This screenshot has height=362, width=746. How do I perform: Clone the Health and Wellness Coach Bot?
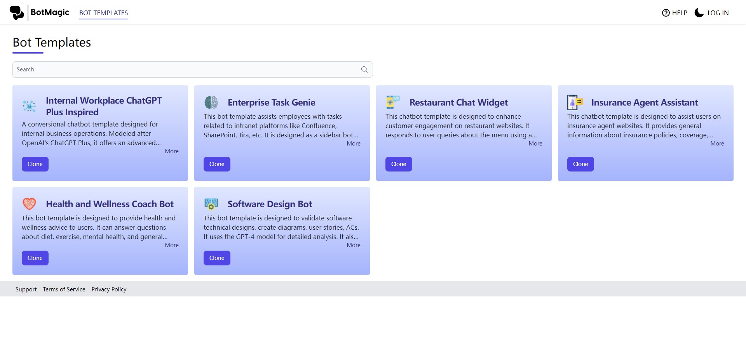pos(35,258)
